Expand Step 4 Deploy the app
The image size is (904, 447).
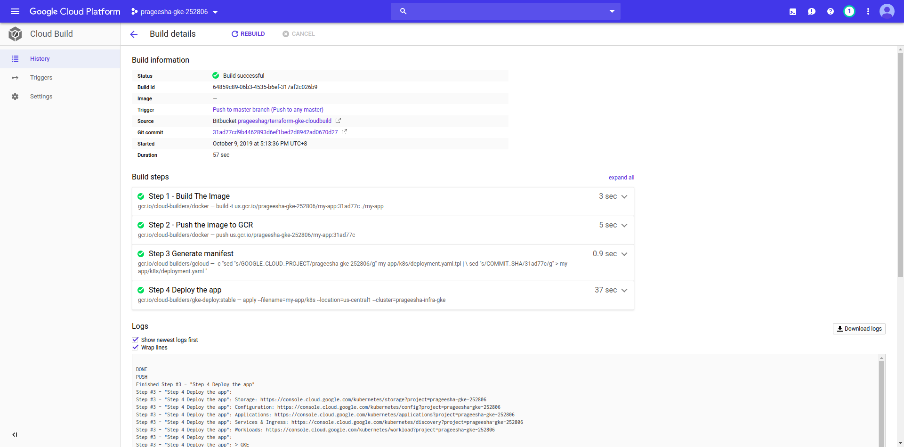point(624,290)
